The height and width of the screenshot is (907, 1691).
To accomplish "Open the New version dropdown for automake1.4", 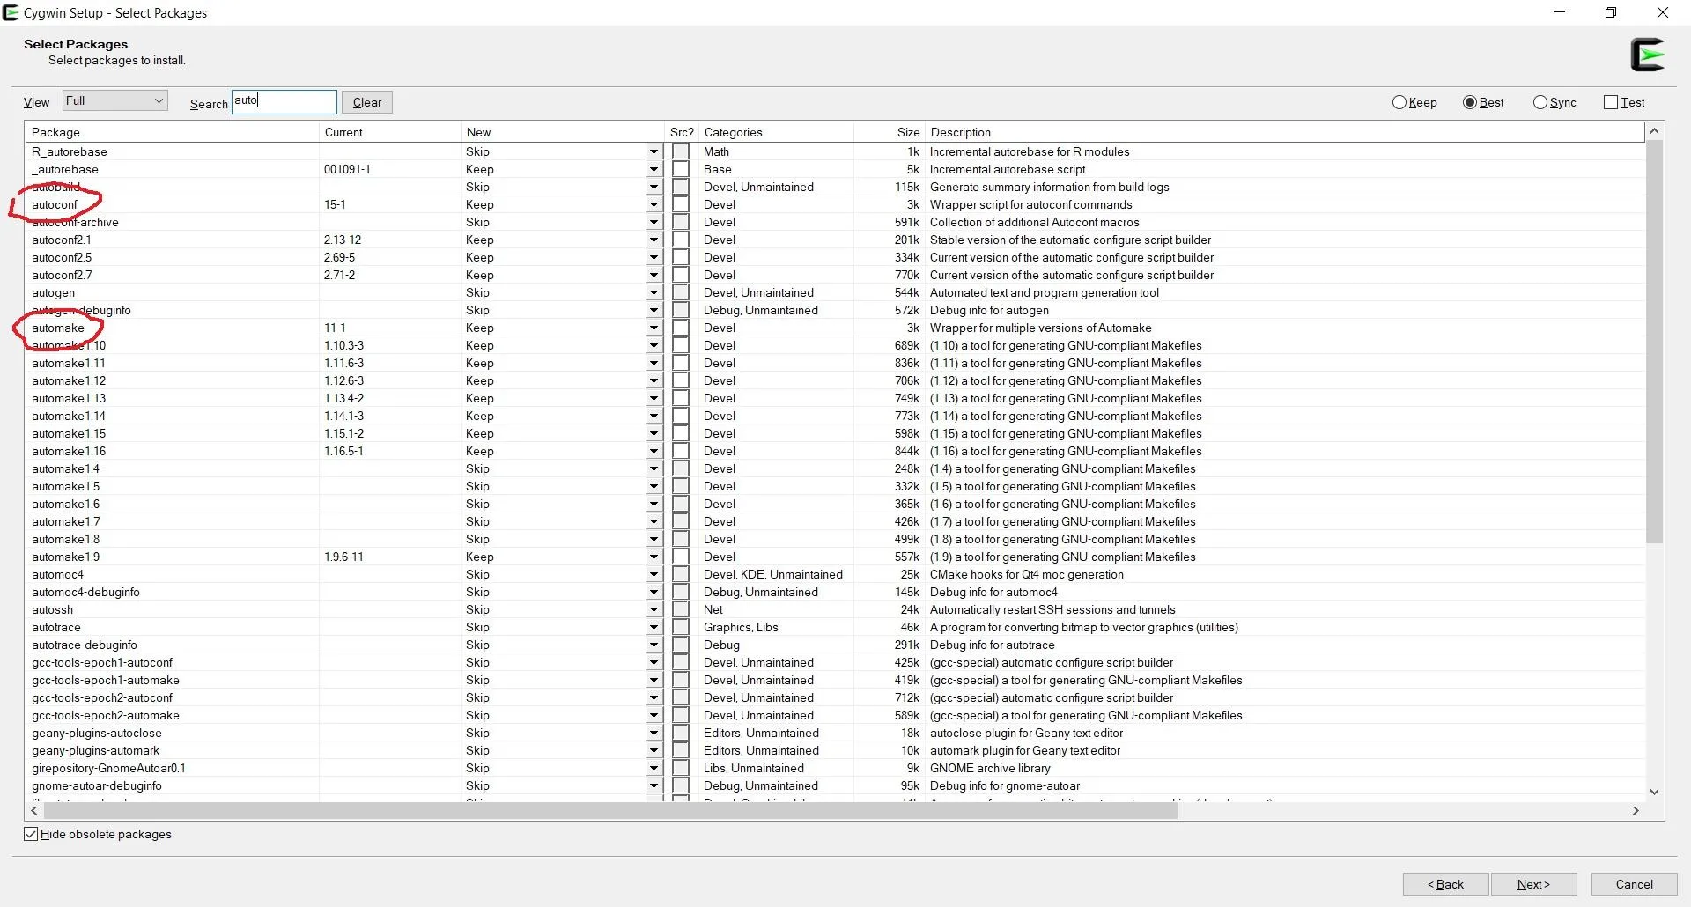I will 654,468.
